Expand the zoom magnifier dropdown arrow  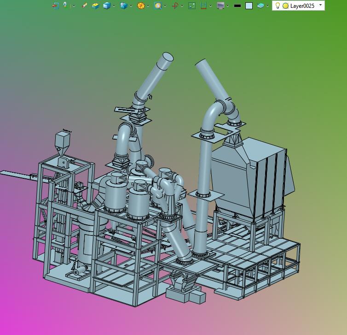coord(165,6)
